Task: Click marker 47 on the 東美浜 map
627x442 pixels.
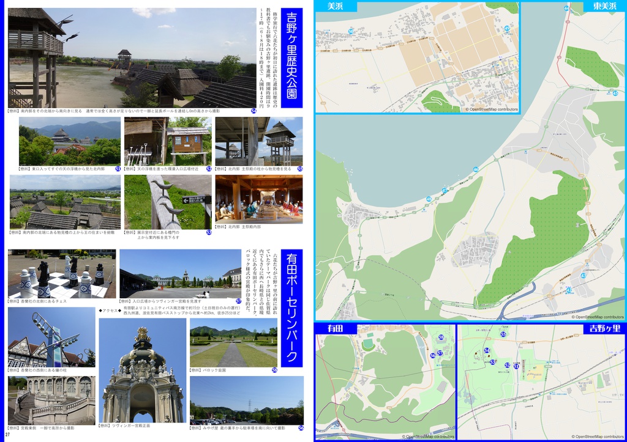Action: 445,191
